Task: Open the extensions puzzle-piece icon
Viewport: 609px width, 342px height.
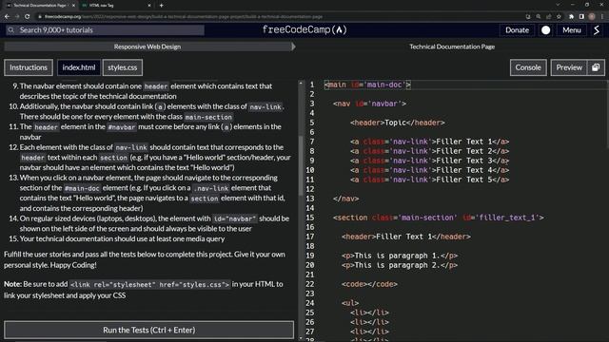Action: click(x=571, y=17)
